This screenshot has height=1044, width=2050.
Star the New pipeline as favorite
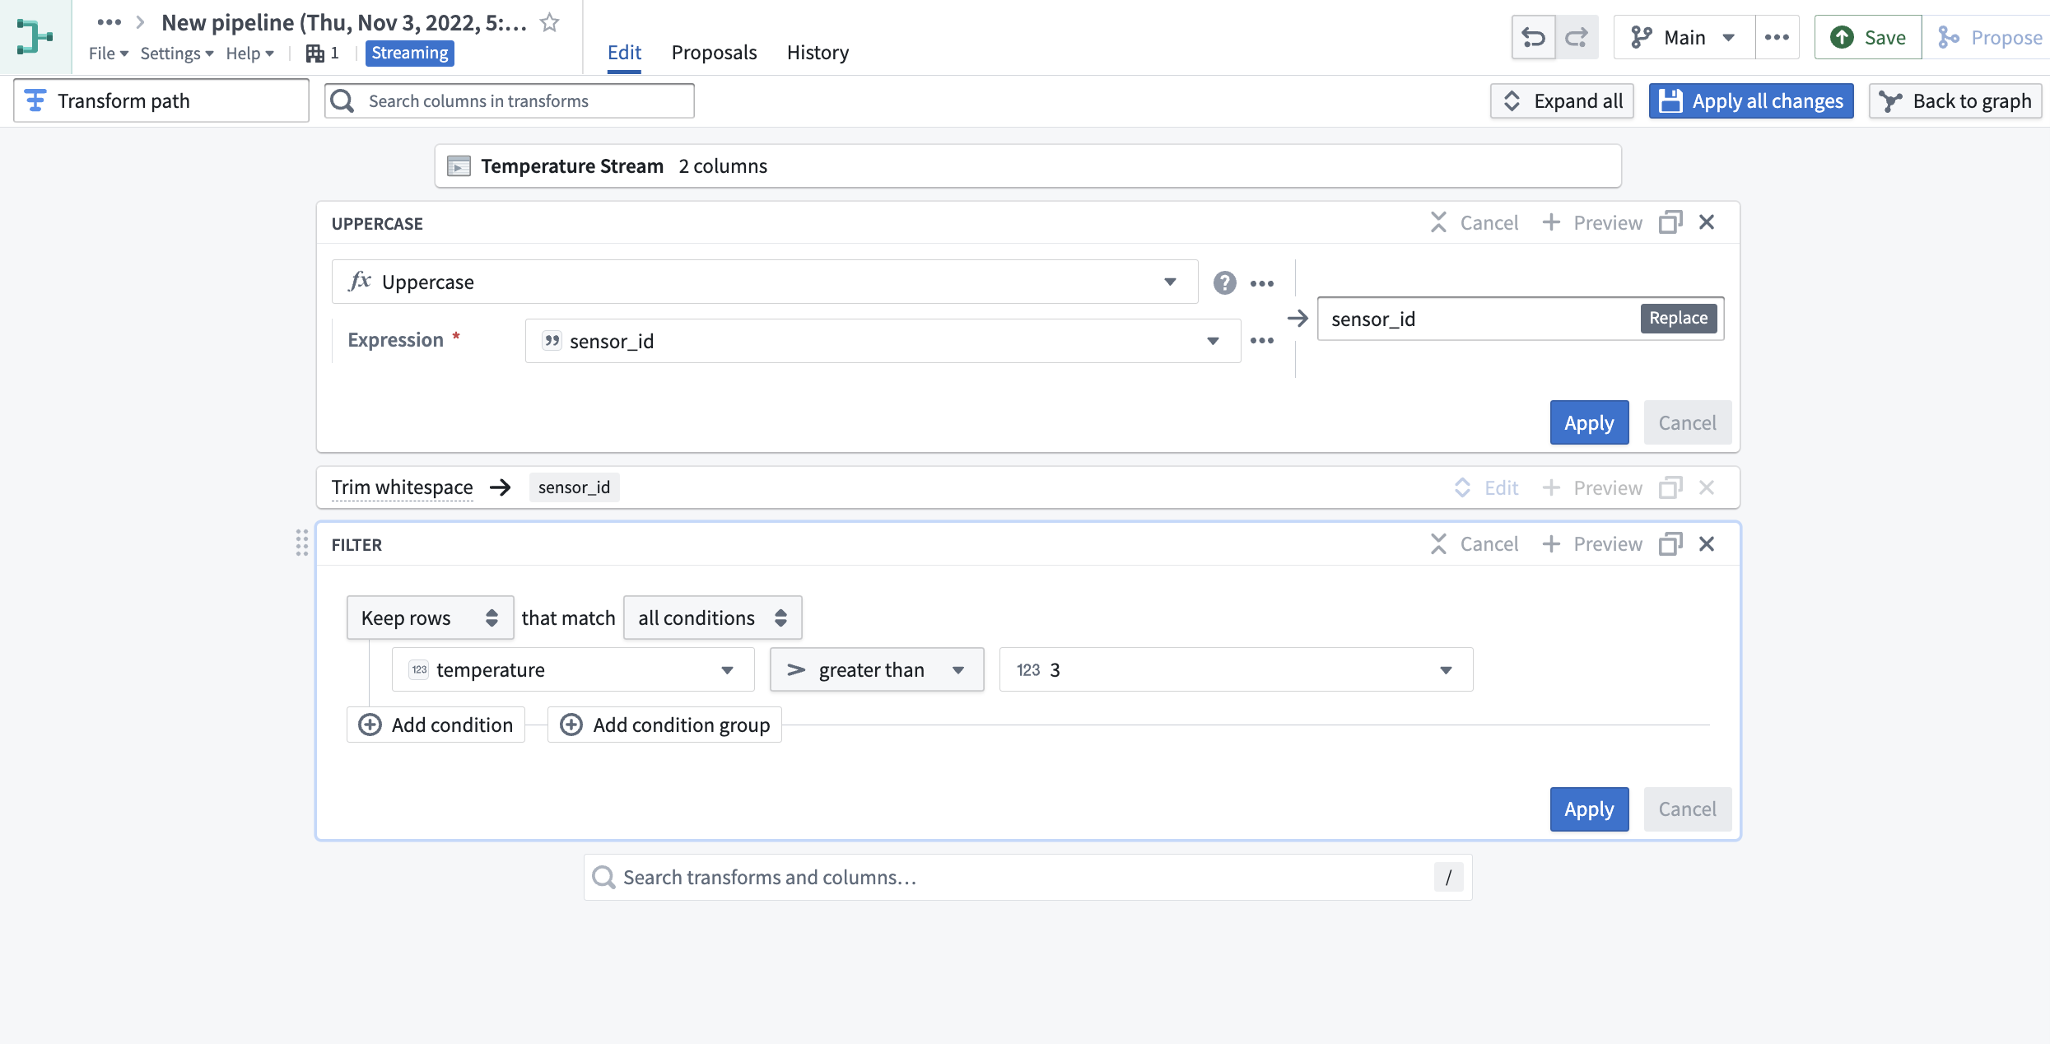(548, 22)
